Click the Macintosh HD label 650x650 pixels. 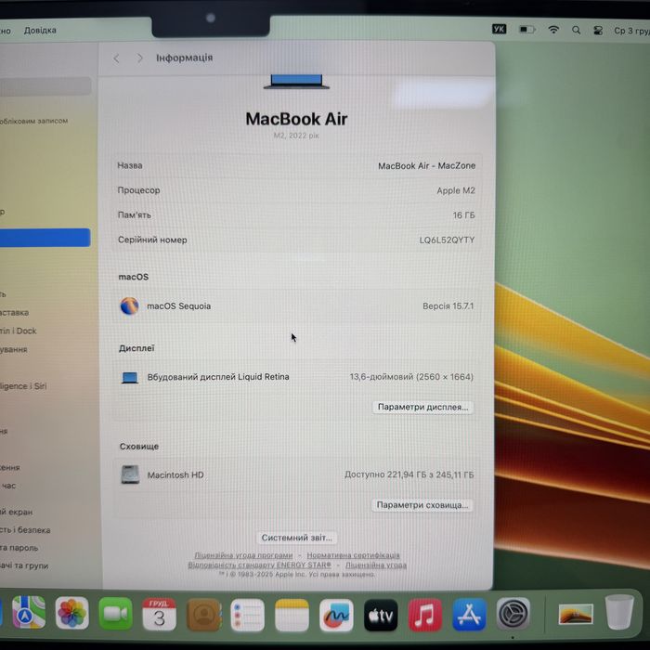pyautogui.click(x=175, y=475)
